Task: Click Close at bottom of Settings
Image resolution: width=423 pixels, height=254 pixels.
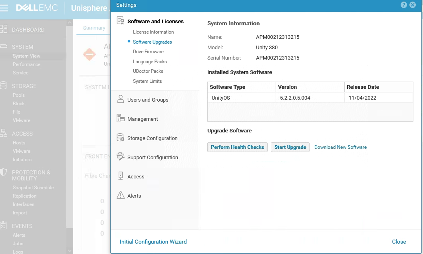Action: [399, 242]
